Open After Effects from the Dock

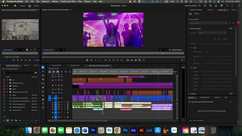coord(133,130)
